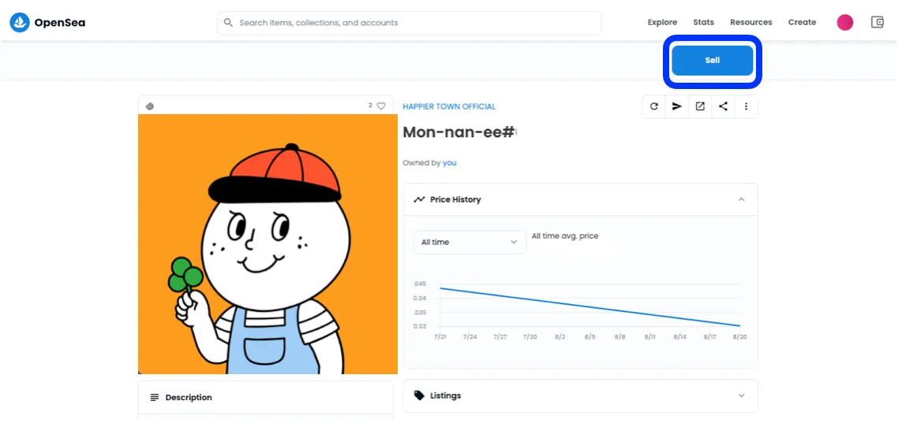Image resolution: width=902 pixels, height=438 pixels.
Task: Click the Price History heading text
Action: (455, 200)
